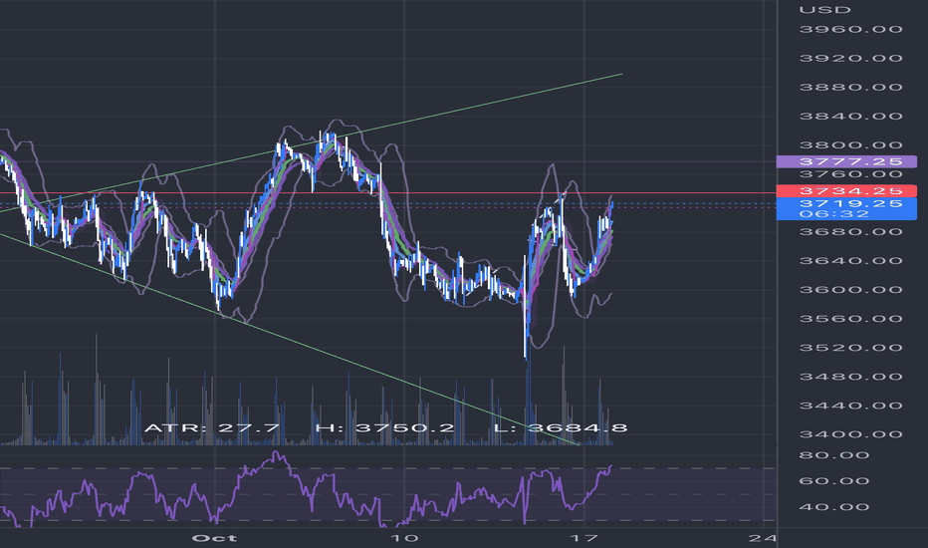Click the L: 3684.8 readout
The image size is (928, 548).
[x=561, y=427]
